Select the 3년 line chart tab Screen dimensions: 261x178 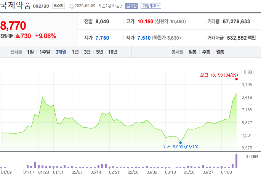(x=87, y=52)
